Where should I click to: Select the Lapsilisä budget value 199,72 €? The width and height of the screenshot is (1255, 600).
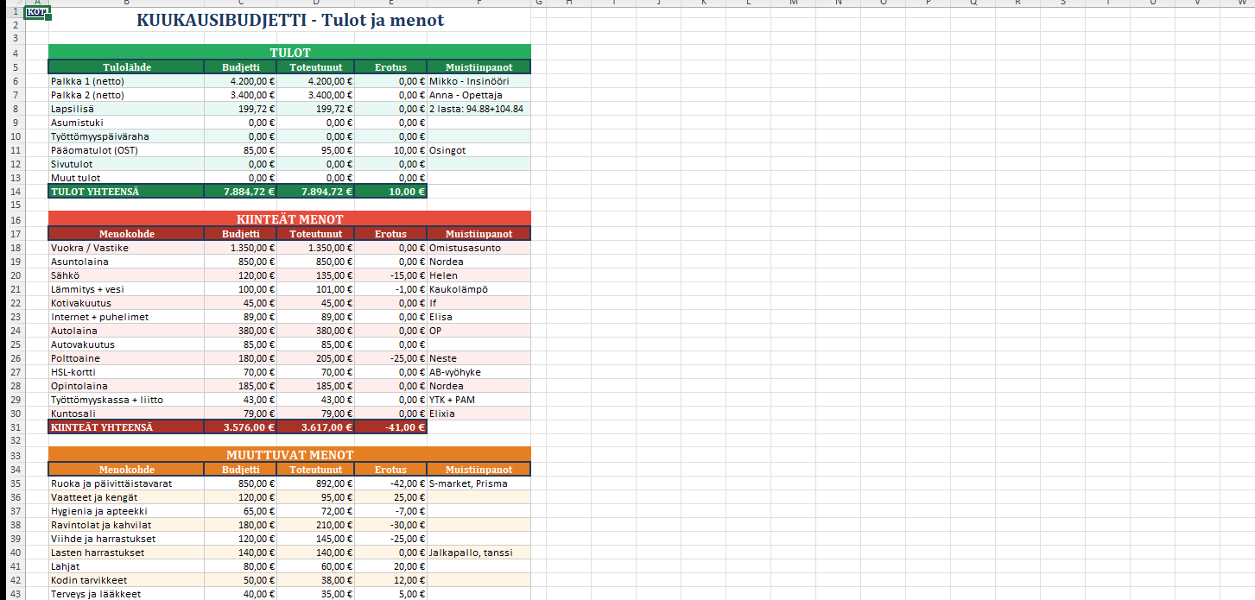(x=241, y=109)
